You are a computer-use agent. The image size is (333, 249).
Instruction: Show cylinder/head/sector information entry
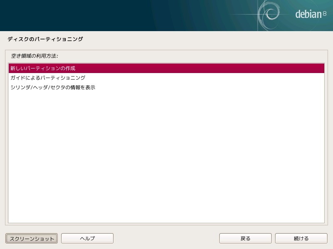166,87
